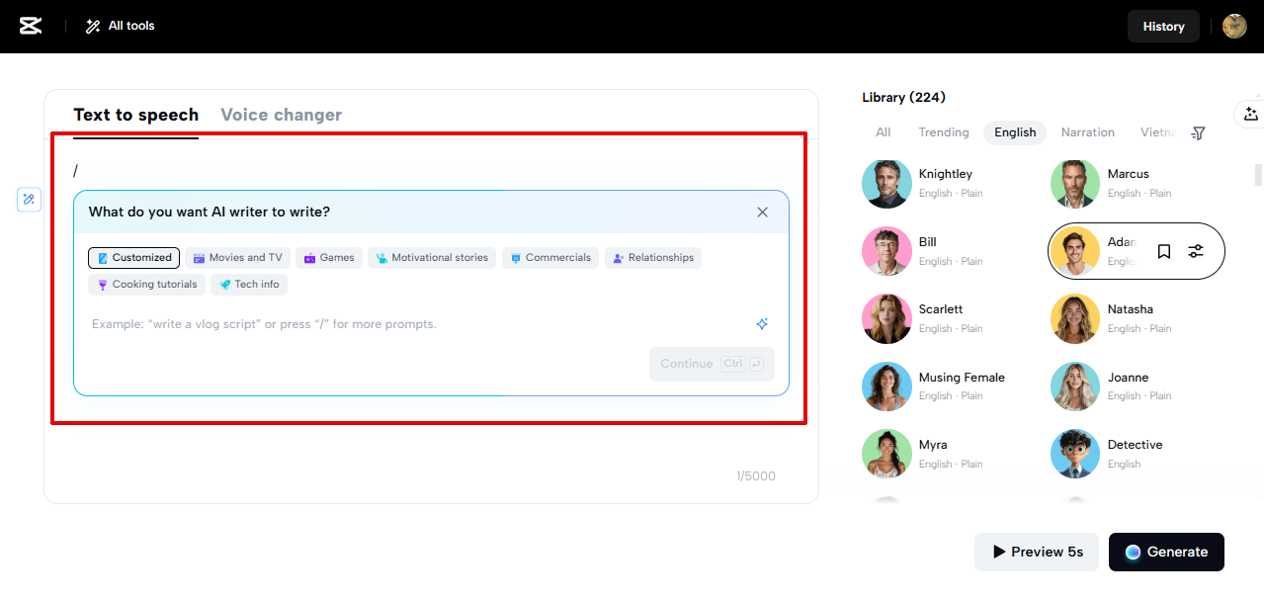Click the CapCut logo icon
Viewport: 1264px width, 600px height.
click(31, 26)
